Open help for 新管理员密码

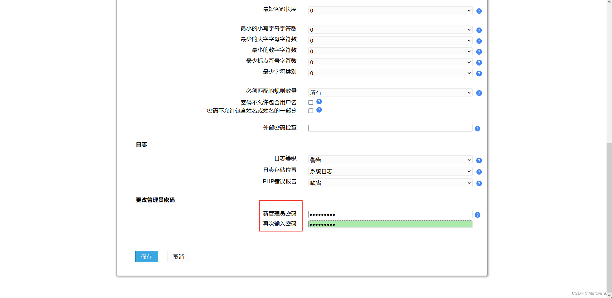(477, 215)
